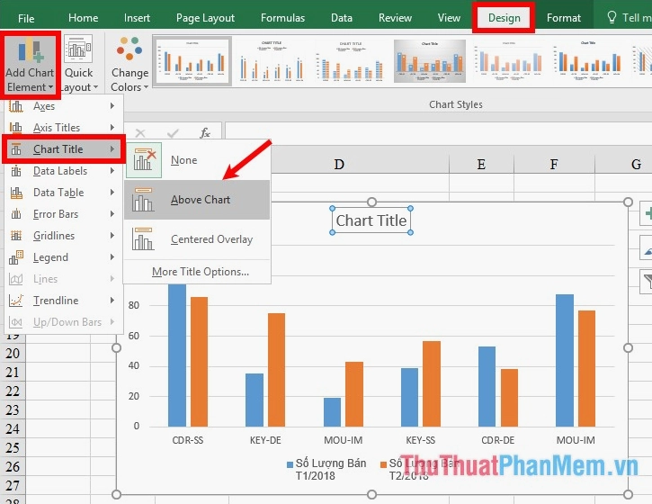The height and width of the screenshot is (504, 652).
Task: Select column F header
Action: point(554,165)
